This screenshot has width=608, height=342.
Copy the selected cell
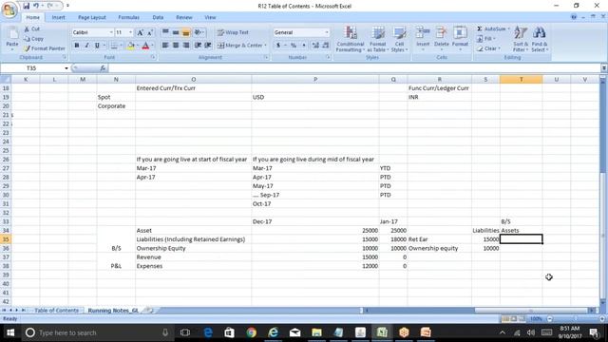(x=33, y=39)
